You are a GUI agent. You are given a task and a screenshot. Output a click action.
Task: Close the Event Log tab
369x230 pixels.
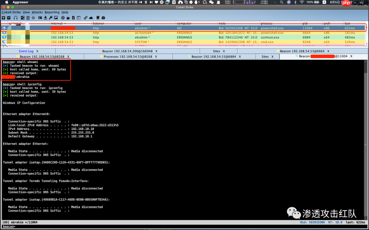pyautogui.click(x=37, y=51)
